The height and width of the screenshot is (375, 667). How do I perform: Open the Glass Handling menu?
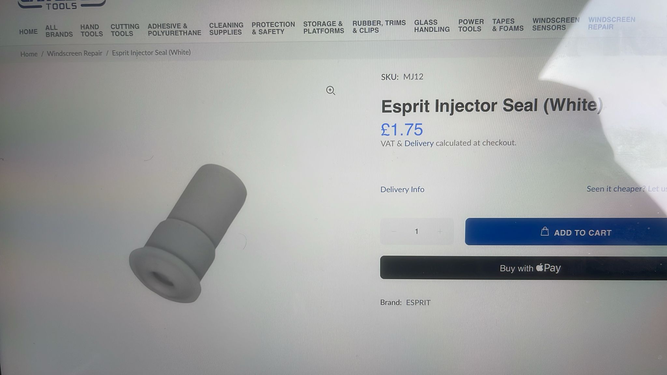tap(432, 26)
